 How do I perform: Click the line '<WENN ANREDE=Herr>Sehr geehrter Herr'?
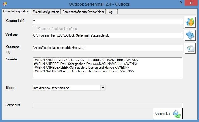point(86,60)
